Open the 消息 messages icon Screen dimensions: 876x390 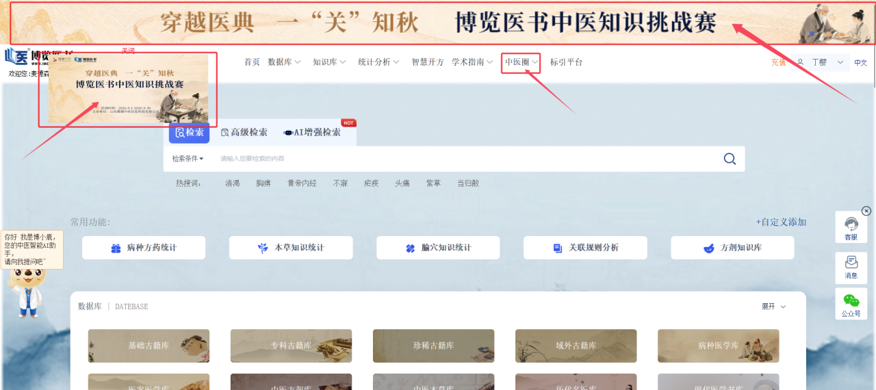851,267
